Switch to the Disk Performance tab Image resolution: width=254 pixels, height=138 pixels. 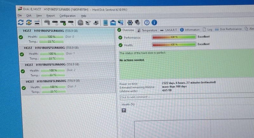point(228,29)
